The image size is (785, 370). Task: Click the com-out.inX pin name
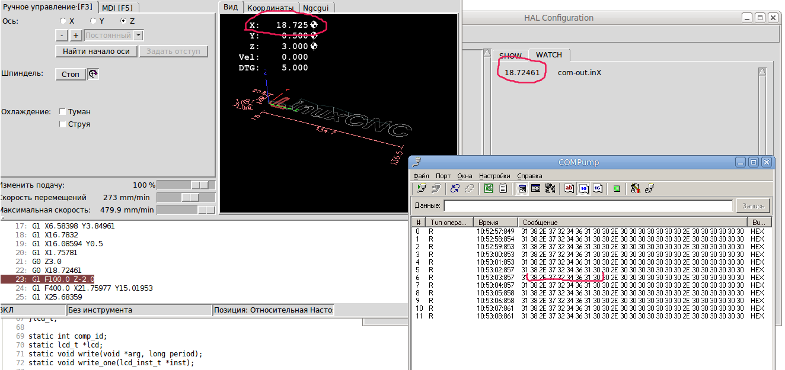pos(580,73)
